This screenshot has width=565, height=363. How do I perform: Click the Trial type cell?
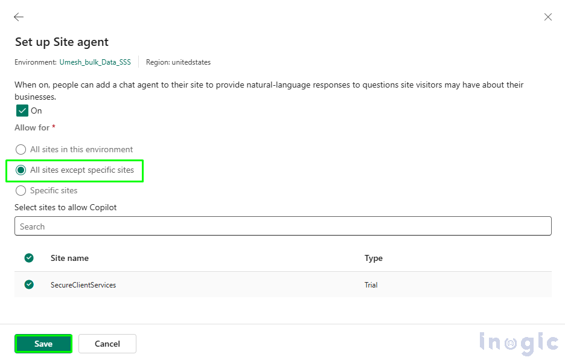click(371, 284)
